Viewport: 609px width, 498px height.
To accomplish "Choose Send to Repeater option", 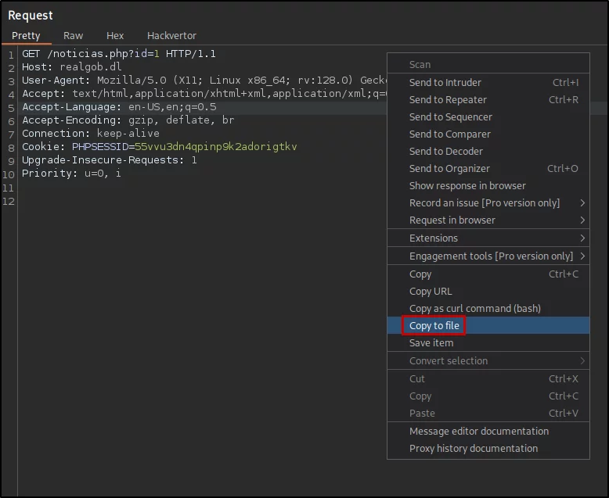I will click(x=488, y=99).
